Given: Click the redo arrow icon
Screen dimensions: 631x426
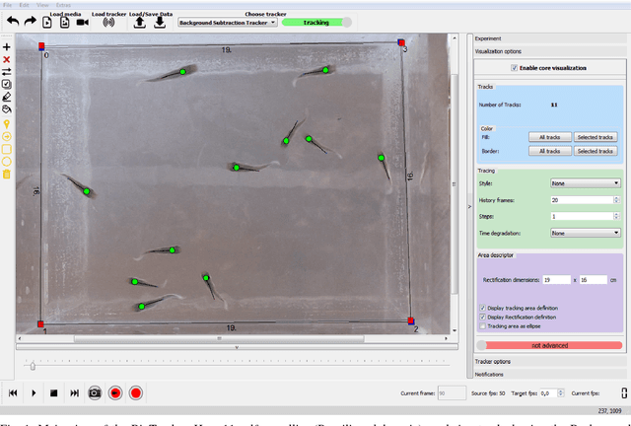Looking at the screenshot, I should click(x=31, y=22).
